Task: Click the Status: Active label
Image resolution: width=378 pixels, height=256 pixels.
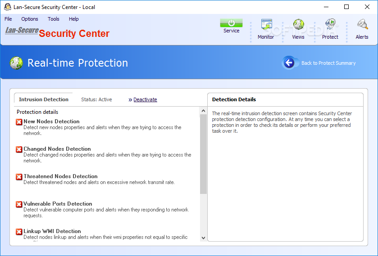Action: click(x=96, y=99)
